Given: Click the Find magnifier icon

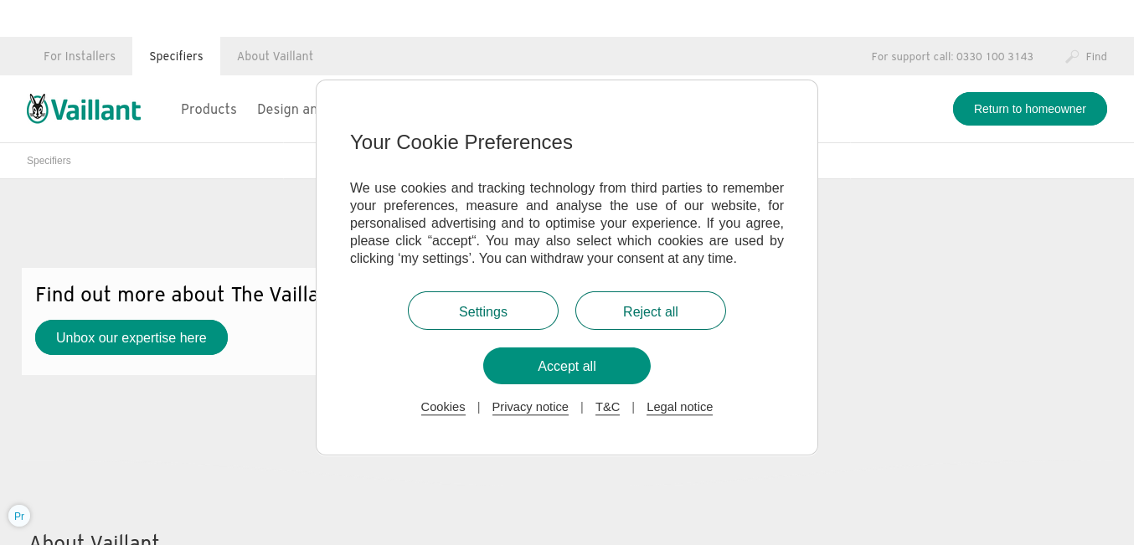Looking at the screenshot, I should pyautogui.click(x=1072, y=57).
